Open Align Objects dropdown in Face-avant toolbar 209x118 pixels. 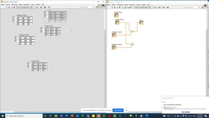tap(37, 7)
